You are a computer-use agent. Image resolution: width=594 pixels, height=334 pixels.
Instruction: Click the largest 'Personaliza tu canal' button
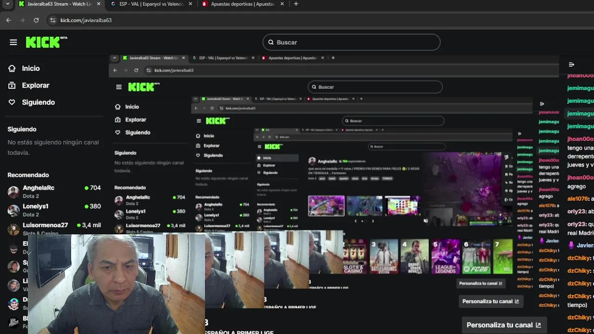coord(504,325)
